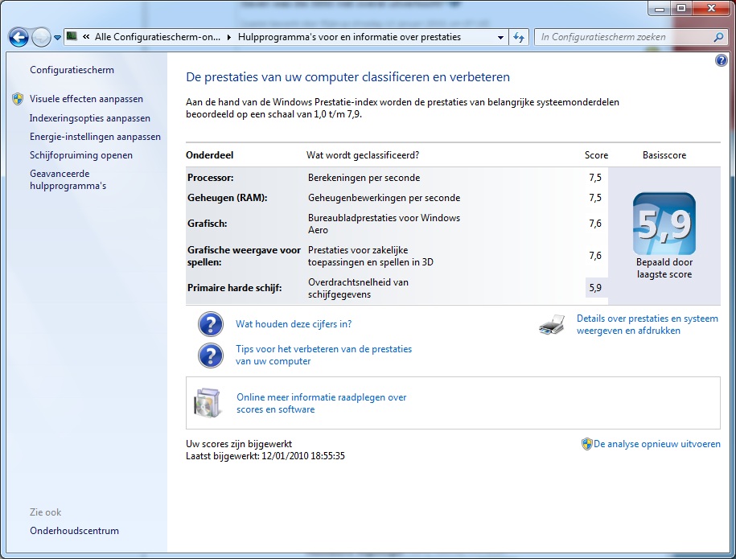This screenshot has width=736, height=559.
Task: Open the recent pages dropdown arrow
Action: (57, 38)
